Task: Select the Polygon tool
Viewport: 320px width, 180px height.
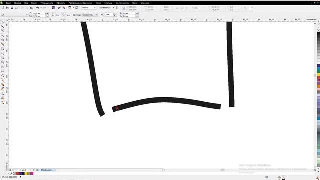Action: (3, 58)
